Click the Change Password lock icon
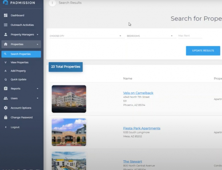Image resolution: width=222 pixels, height=170 pixels. [x=6, y=117]
